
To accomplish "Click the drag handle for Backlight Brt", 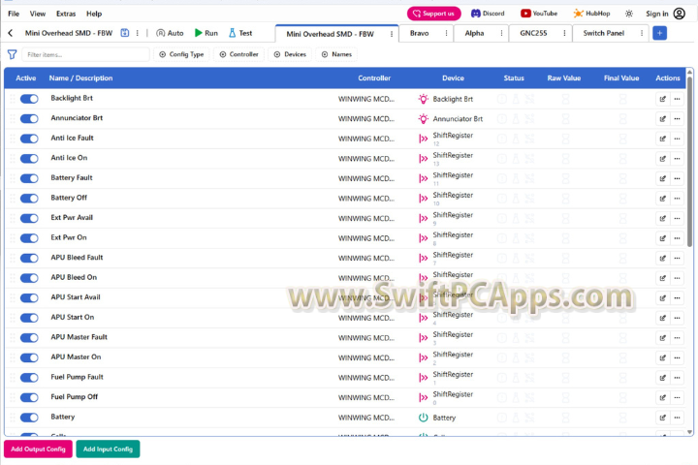I will point(13,99).
